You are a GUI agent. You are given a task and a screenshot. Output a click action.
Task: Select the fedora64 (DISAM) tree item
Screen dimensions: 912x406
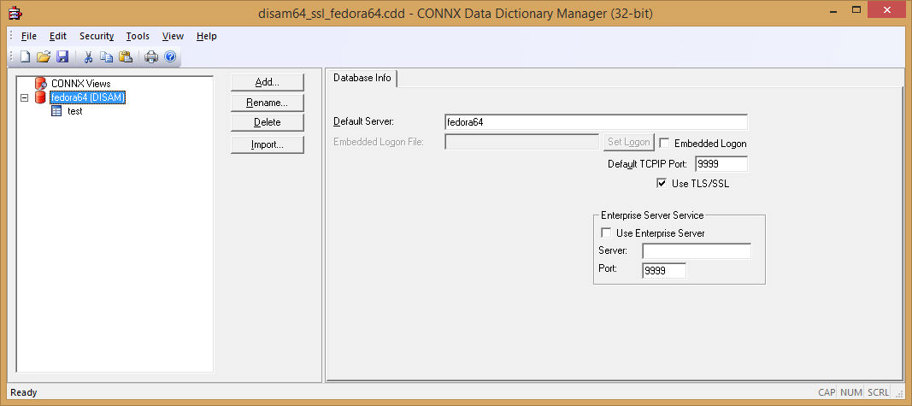click(87, 97)
